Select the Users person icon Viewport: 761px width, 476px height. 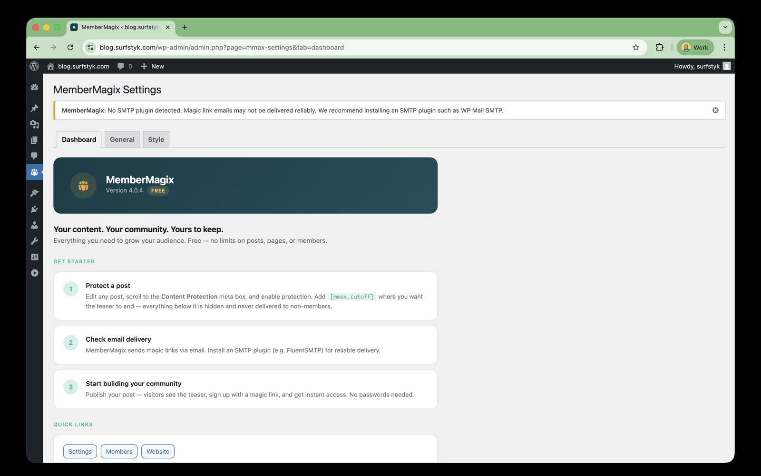(x=34, y=225)
